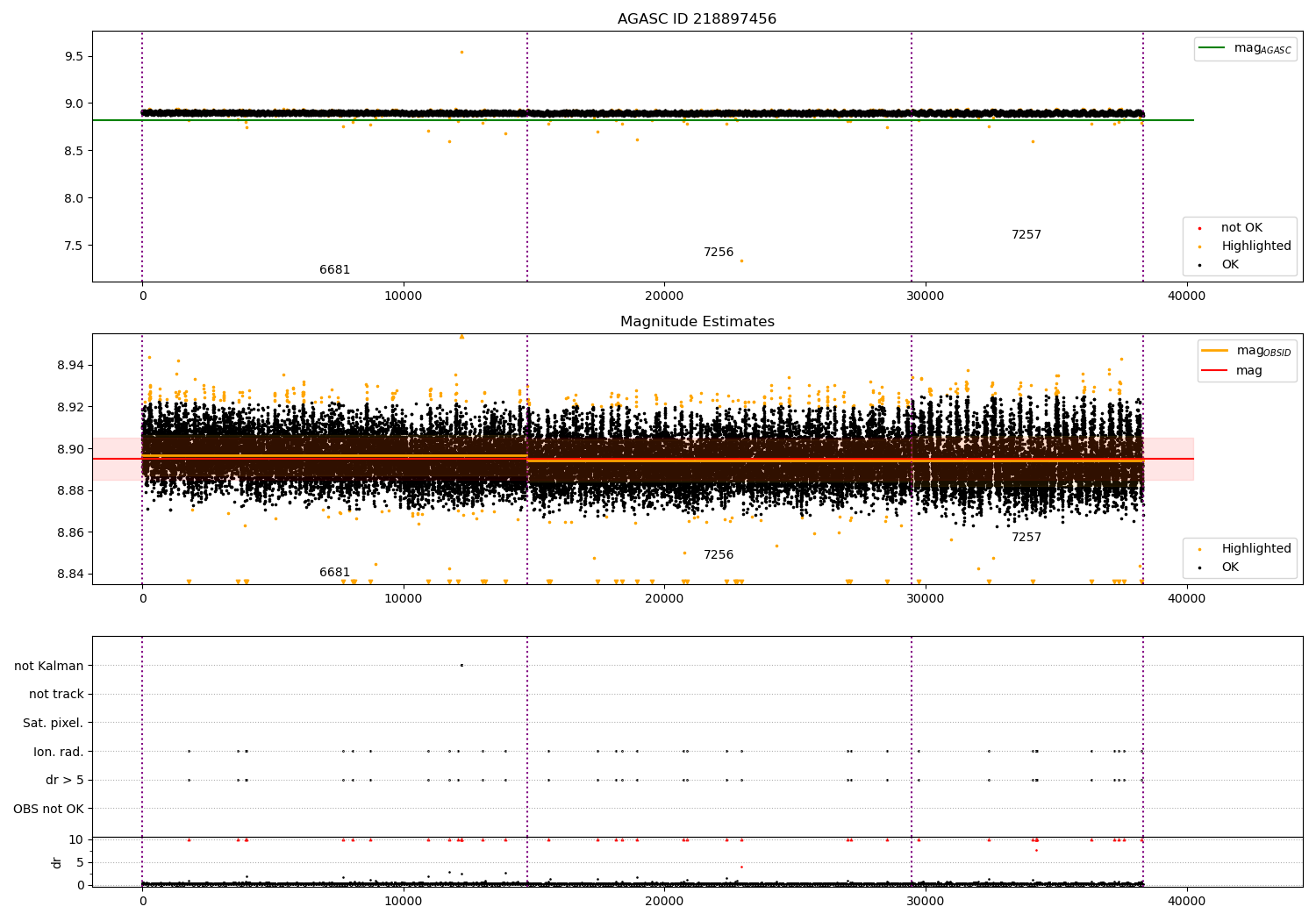Image resolution: width=1316 pixels, height=921 pixels.
Task: Click the 8.92 y-axis tick label
Action: [70, 407]
